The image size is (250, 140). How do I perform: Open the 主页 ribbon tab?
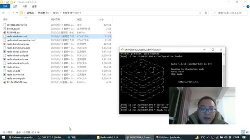pyautogui.click(x=15, y=7)
